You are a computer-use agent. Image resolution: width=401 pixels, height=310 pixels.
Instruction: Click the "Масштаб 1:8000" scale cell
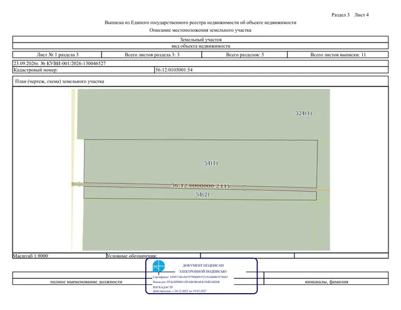(60, 256)
